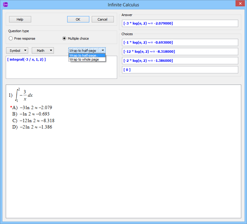
Task: Click the Cancel button
Action: (x=103, y=19)
